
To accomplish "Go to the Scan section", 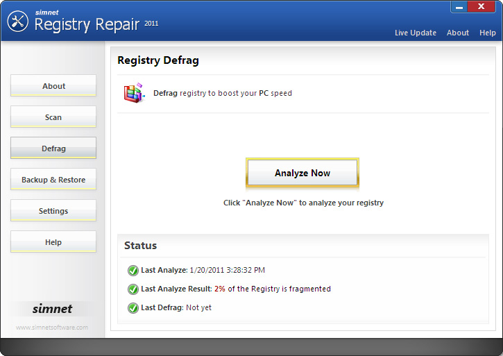I will 53,117.
